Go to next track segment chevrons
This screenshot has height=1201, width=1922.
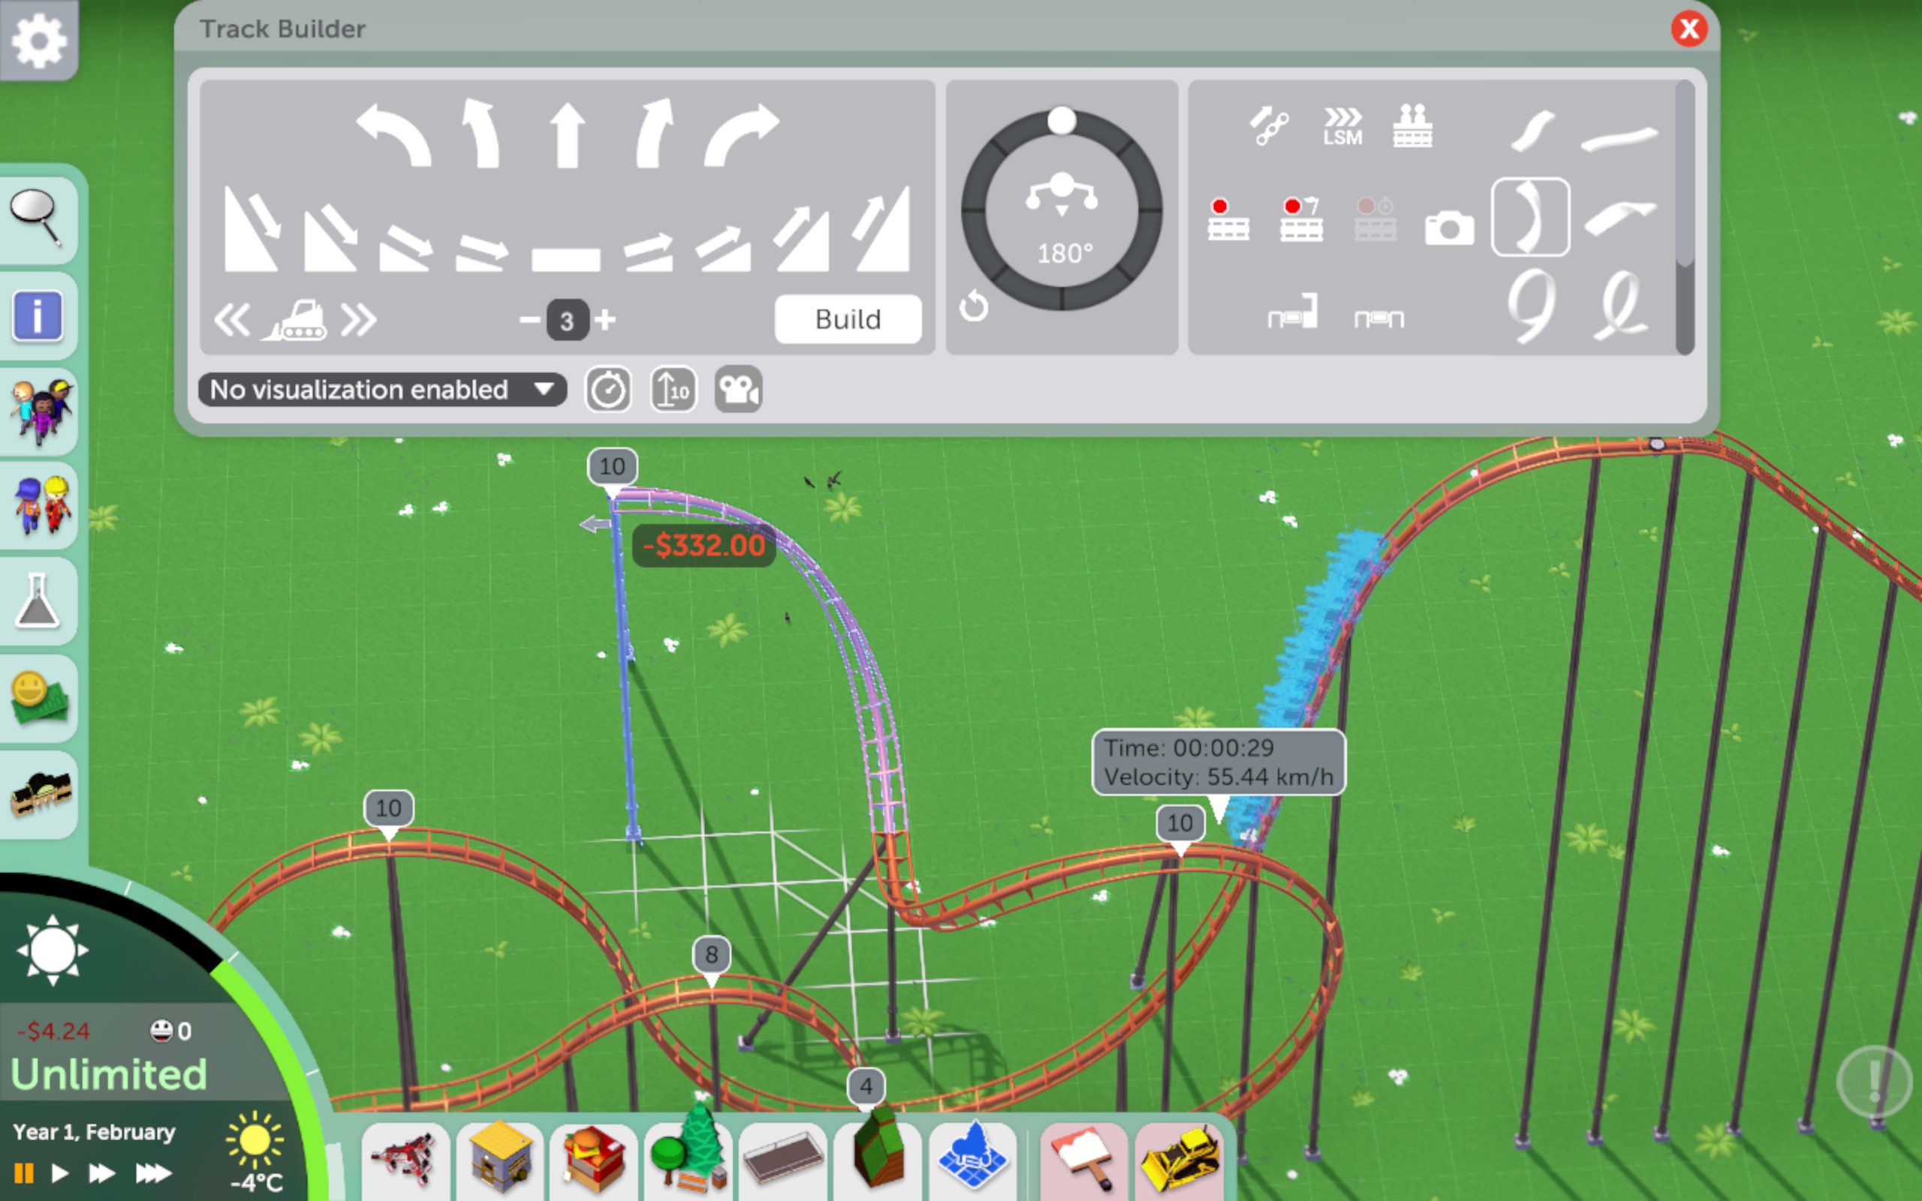point(358,320)
